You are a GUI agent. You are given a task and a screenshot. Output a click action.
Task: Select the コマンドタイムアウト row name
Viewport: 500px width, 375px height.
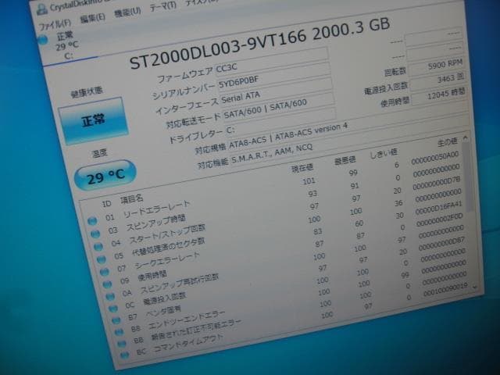click(x=188, y=344)
